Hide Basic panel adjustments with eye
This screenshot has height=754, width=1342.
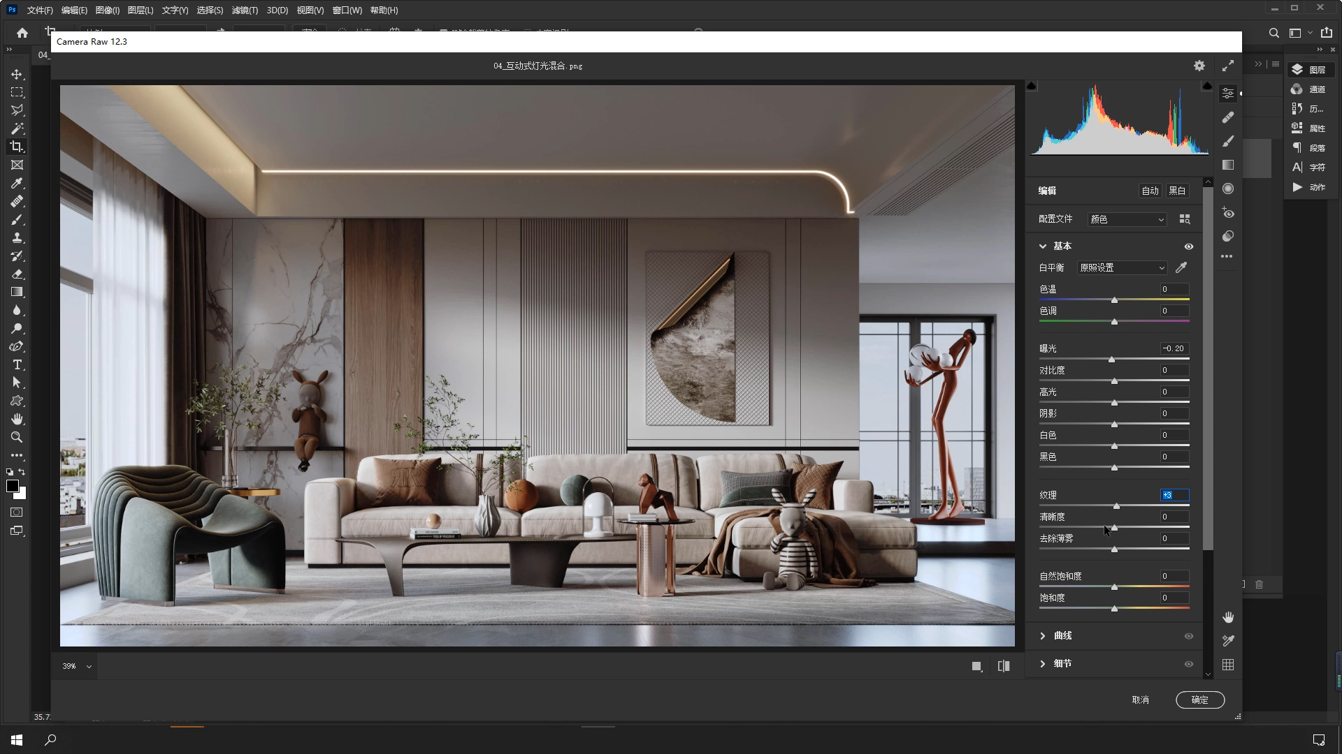1189,246
